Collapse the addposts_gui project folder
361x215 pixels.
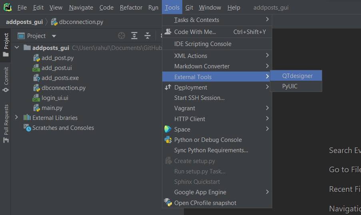point(16,48)
